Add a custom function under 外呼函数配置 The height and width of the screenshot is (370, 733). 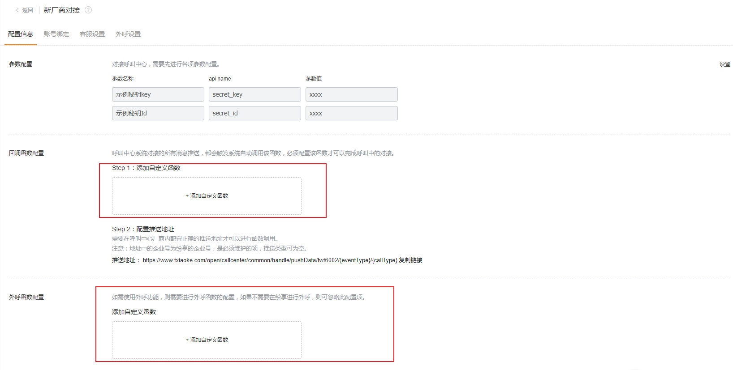pyautogui.click(x=207, y=340)
